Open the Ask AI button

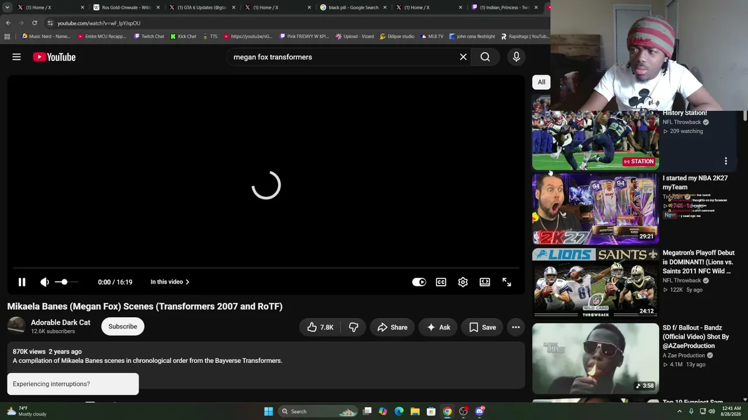(438, 327)
